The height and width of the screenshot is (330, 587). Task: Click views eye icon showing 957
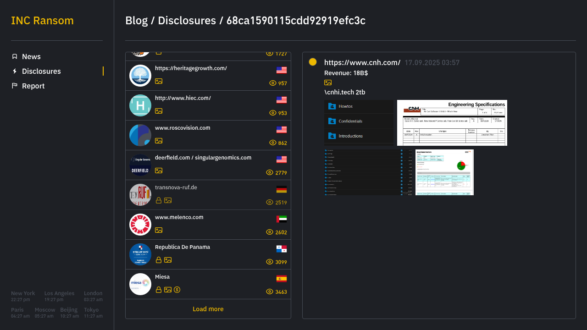click(x=273, y=83)
